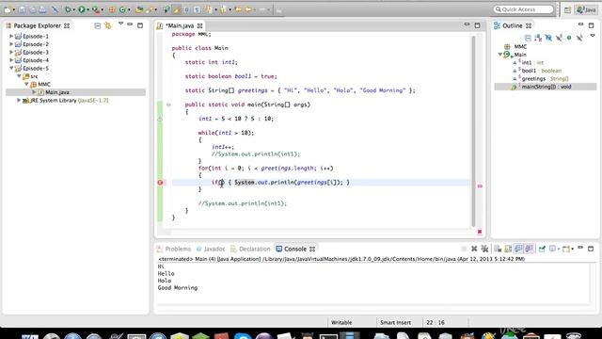The image size is (602, 339).
Task: Expand the Episode-3 project
Action: point(11,53)
